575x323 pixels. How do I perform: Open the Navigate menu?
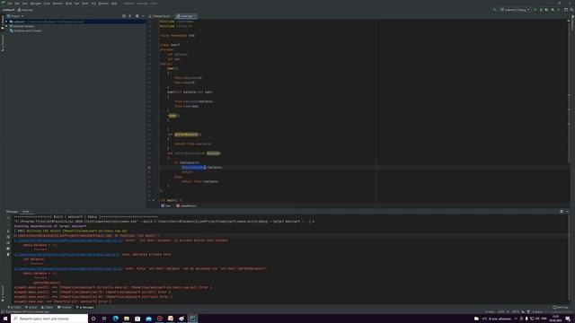(36, 4)
